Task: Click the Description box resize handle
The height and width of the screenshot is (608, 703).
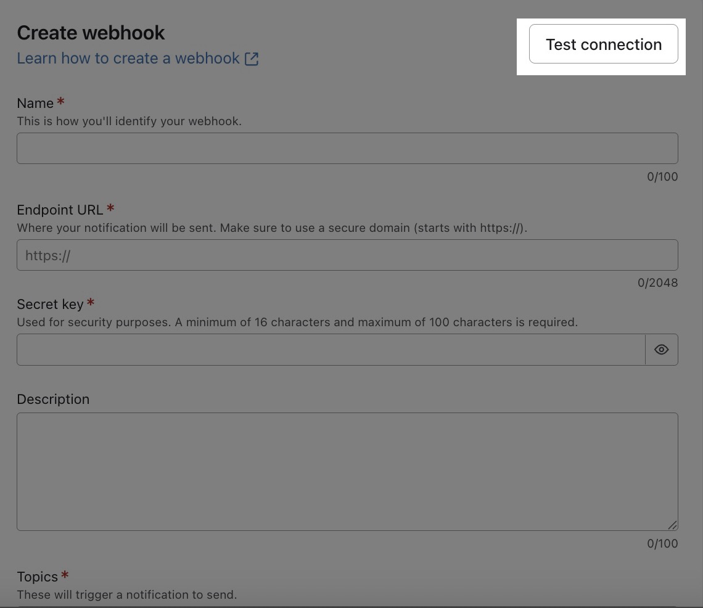Action: tap(672, 525)
